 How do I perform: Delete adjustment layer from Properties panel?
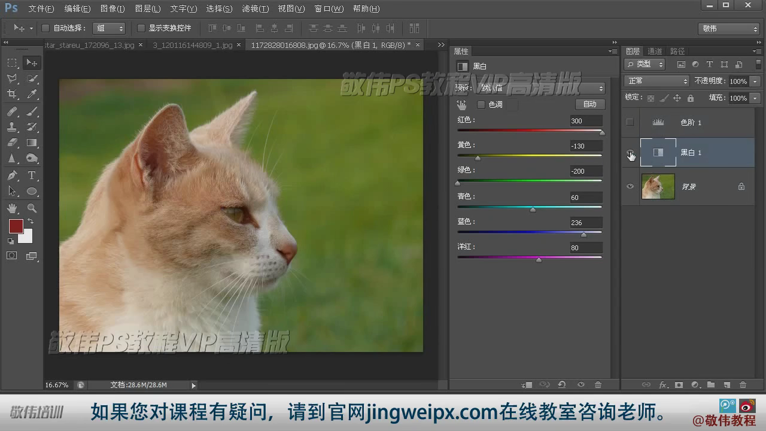pyautogui.click(x=598, y=385)
